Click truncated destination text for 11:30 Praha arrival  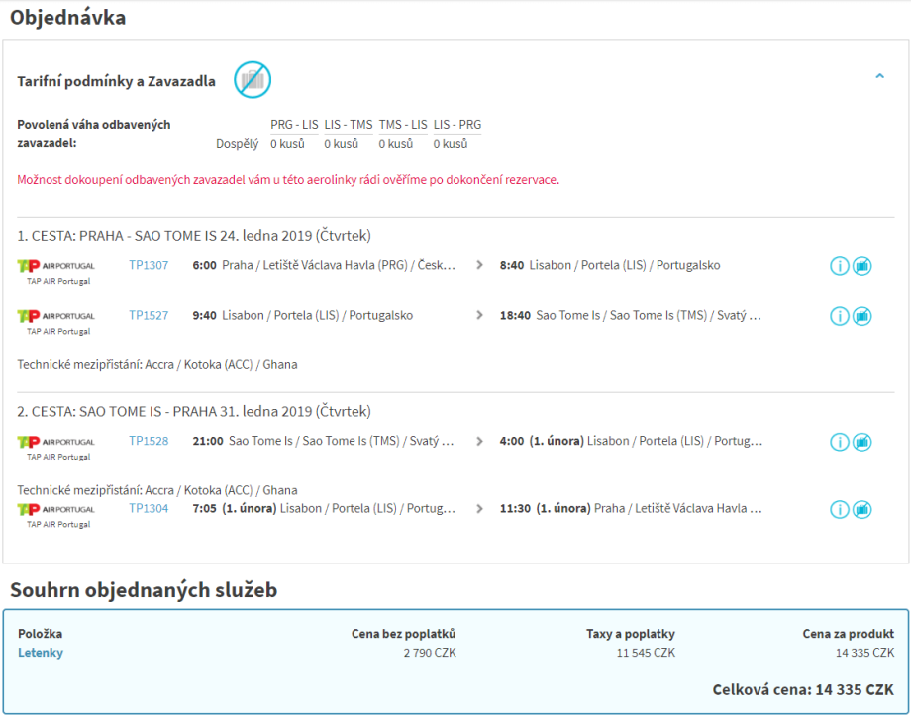click(x=678, y=508)
